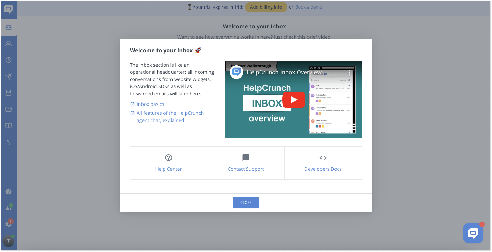Open the Developers Docs link
This screenshot has height=252, width=492.
[323, 169]
